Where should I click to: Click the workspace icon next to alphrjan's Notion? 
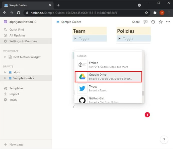(x=6, y=22)
